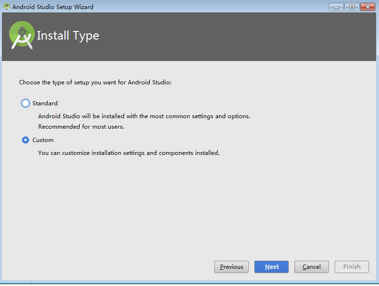Click the "Recommended for most users." text

tap(81, 127)
